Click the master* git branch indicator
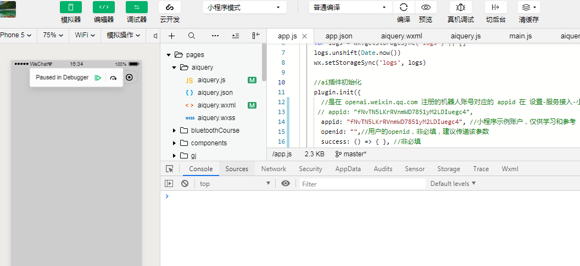The image size is (580, 266). [350, 154]
